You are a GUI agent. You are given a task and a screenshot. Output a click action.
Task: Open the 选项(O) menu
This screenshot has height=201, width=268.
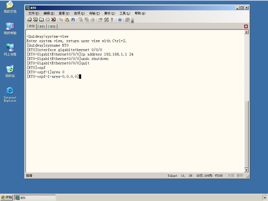point(79,13)
